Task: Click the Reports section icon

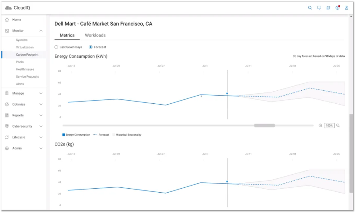Action: [7, 115]
